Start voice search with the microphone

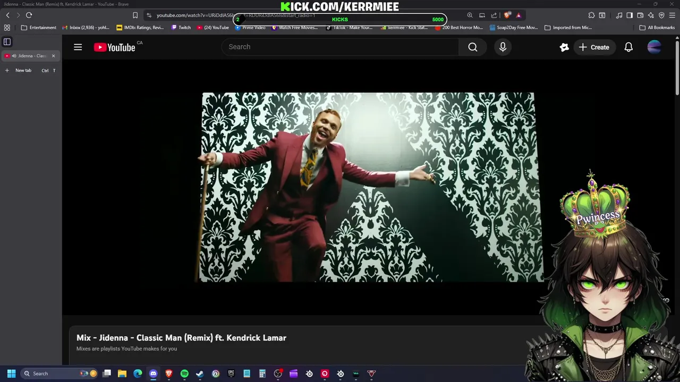[503, 47]
